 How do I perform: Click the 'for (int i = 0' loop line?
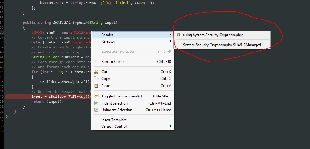coord(61,72)
